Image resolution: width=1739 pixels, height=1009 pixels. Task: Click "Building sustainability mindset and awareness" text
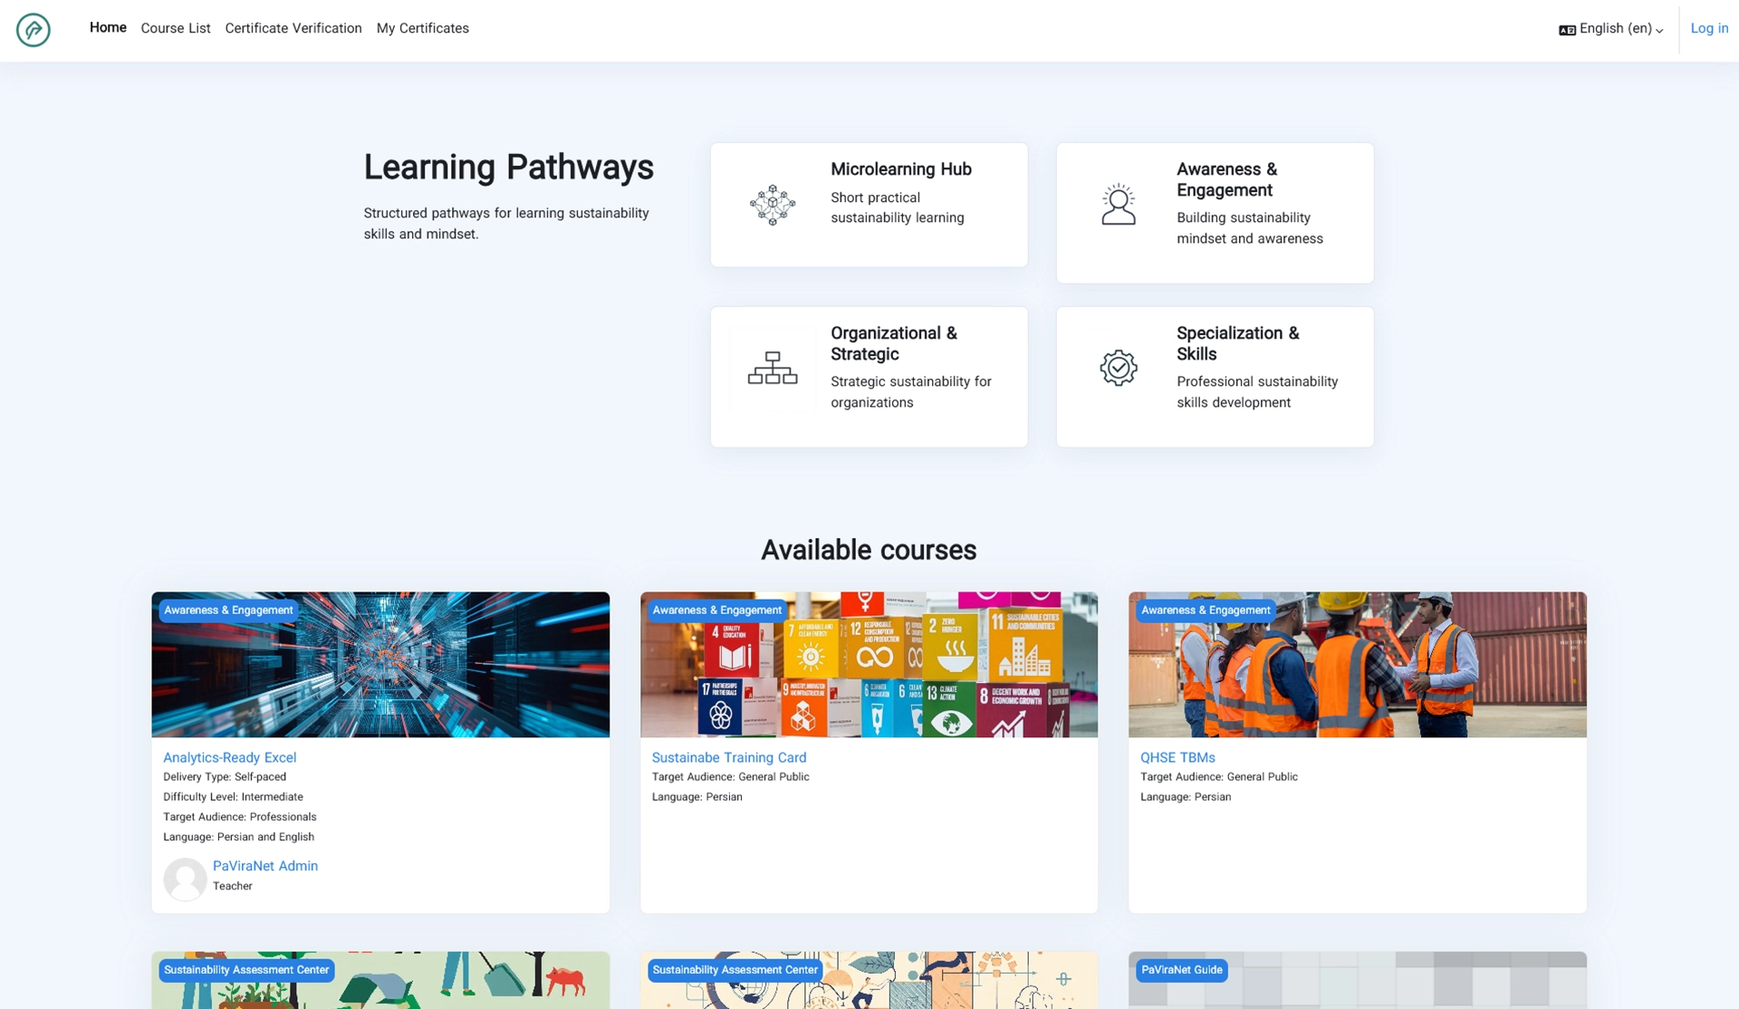pyautogui.click(x=1250, y=228)
